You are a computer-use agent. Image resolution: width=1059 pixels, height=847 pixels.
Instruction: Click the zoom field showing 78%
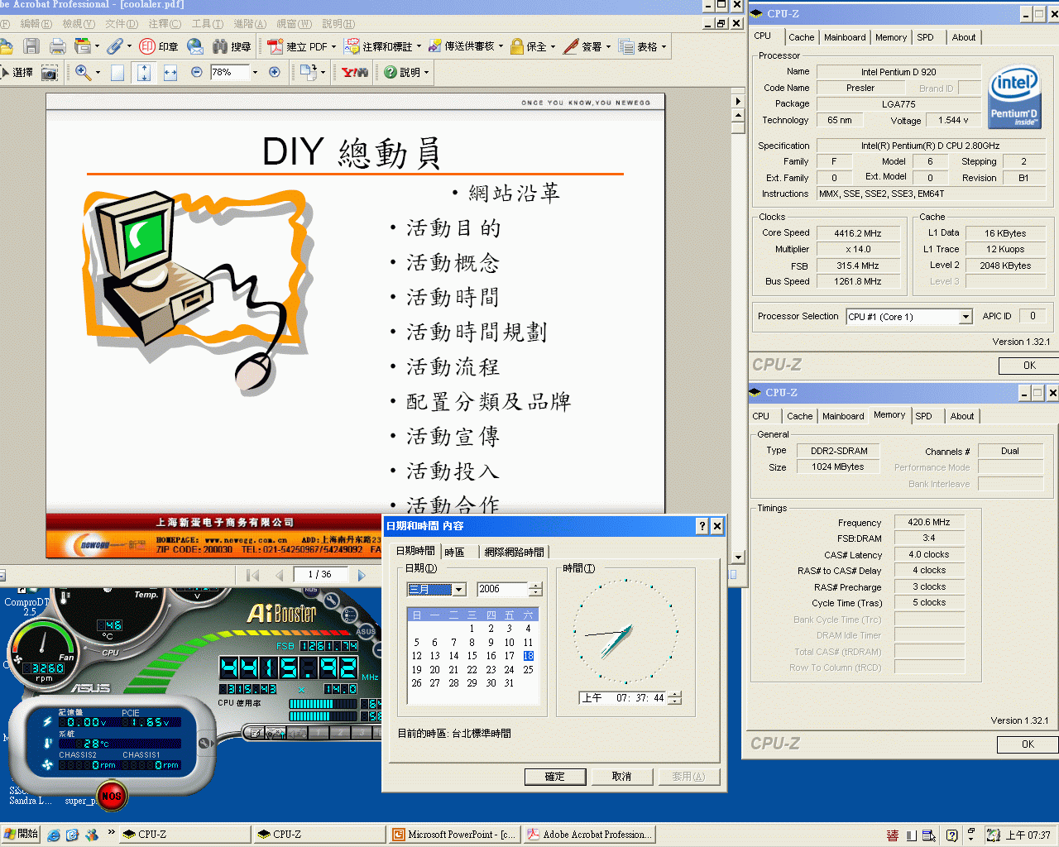pyautogui.click(x=229, y=73)
